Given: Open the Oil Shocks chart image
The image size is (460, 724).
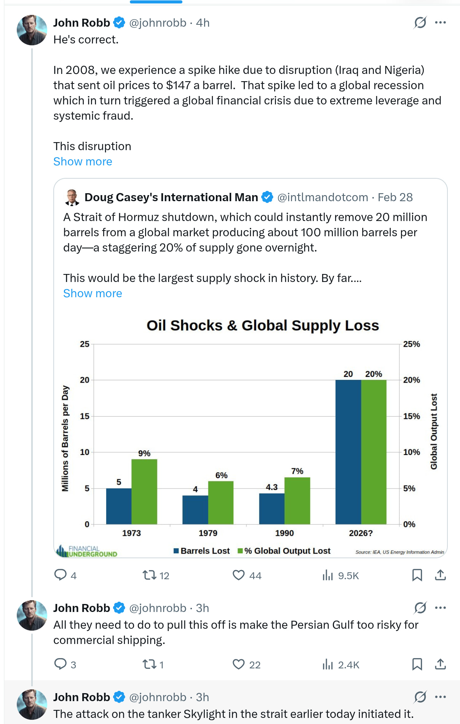Looking at the screenshot, I should click(x=250, y=434).
